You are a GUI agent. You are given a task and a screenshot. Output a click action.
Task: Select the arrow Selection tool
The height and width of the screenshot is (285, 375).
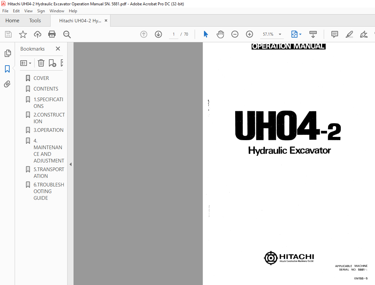(206, 34)
